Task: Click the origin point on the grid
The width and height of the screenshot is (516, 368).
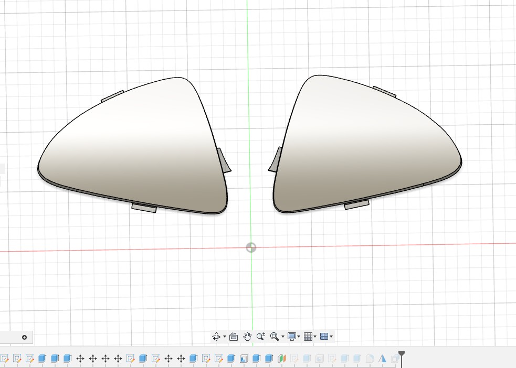Action: click(x=251, y=247)
